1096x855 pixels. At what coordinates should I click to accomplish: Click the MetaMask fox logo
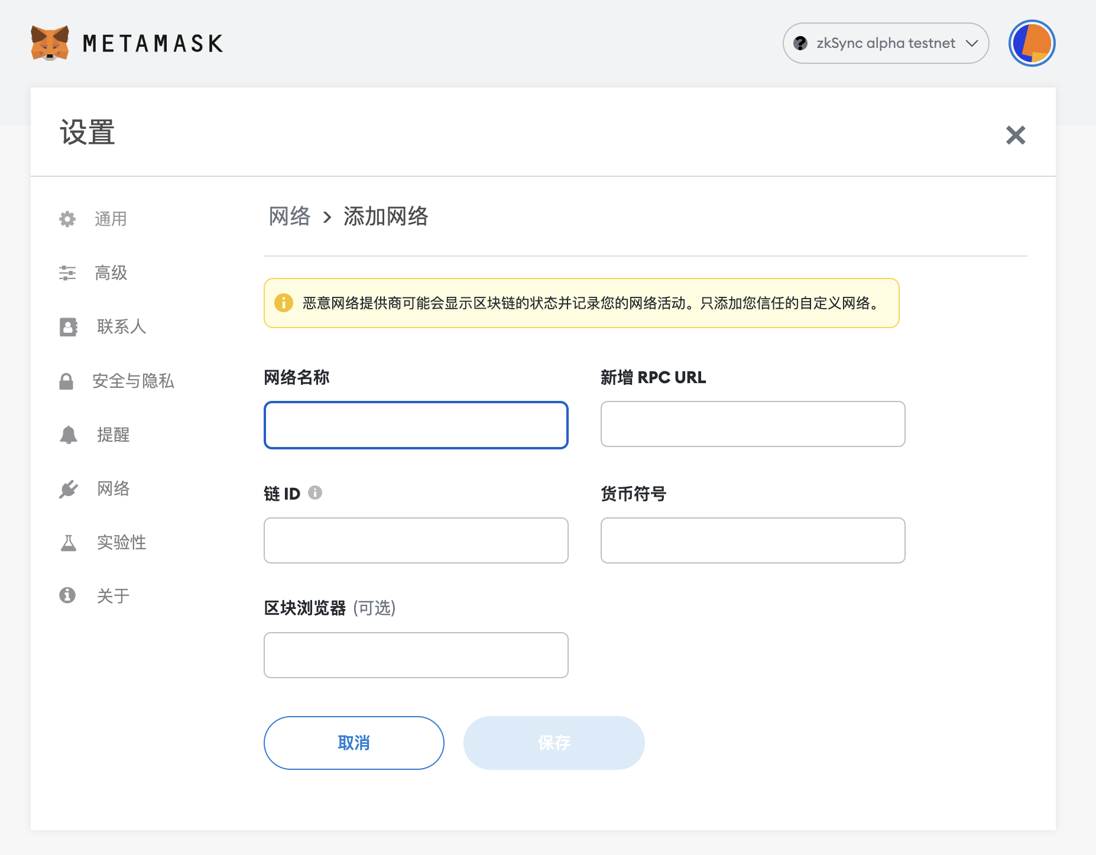pyautogui.click(x=50, y=43)
